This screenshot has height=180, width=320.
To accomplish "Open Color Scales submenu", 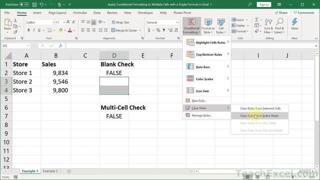I will click(207, 79).
